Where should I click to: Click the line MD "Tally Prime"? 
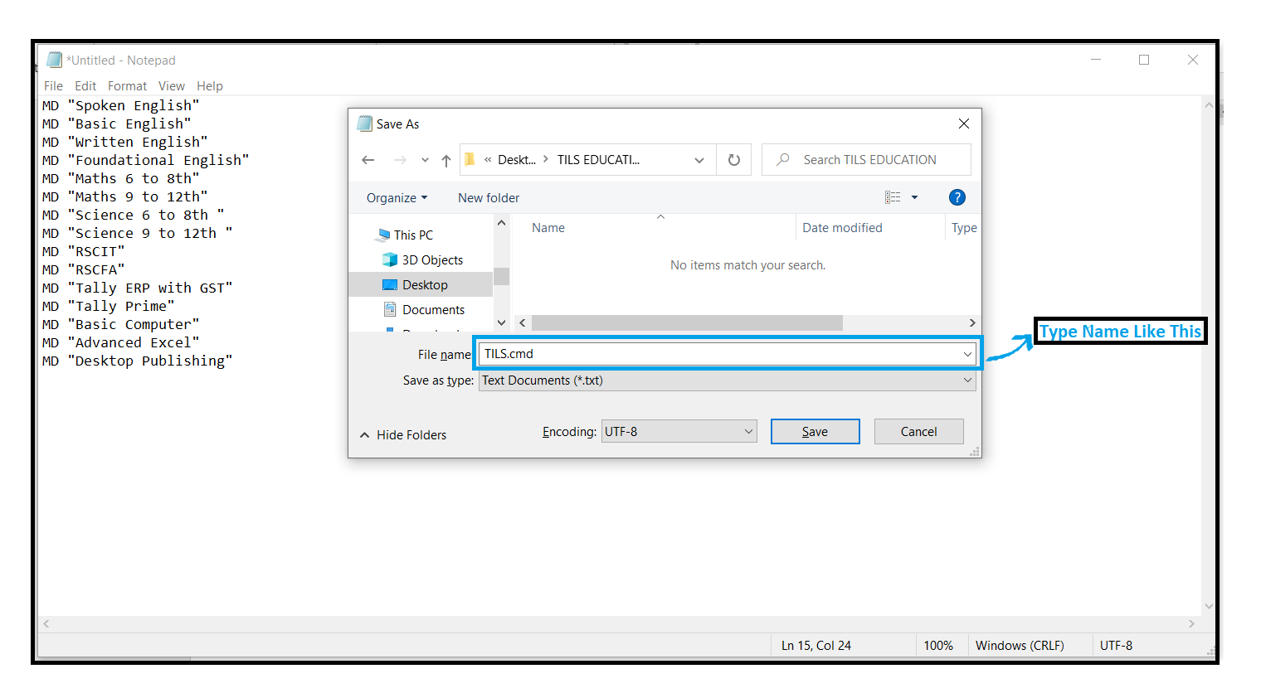[109, 306]
